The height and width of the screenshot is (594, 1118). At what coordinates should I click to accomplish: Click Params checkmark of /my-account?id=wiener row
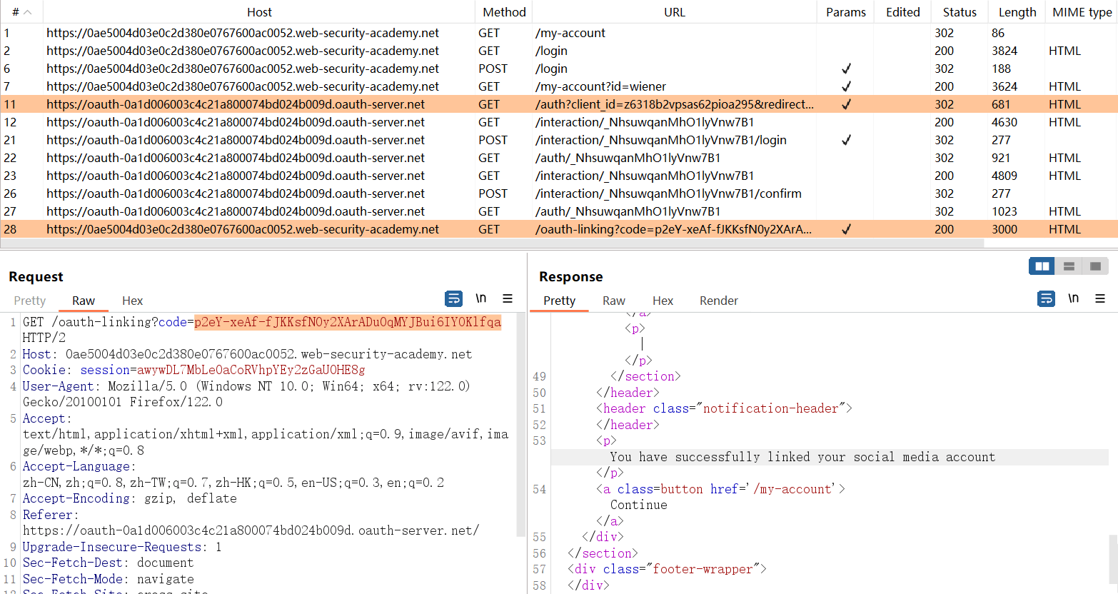click(845, 86)
